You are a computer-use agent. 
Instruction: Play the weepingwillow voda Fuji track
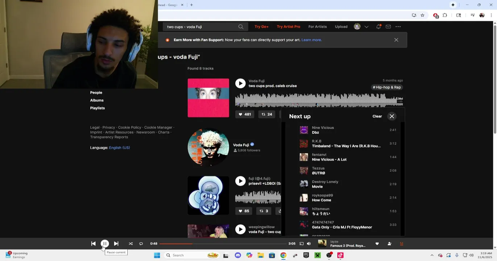click(x=240, y=229)
